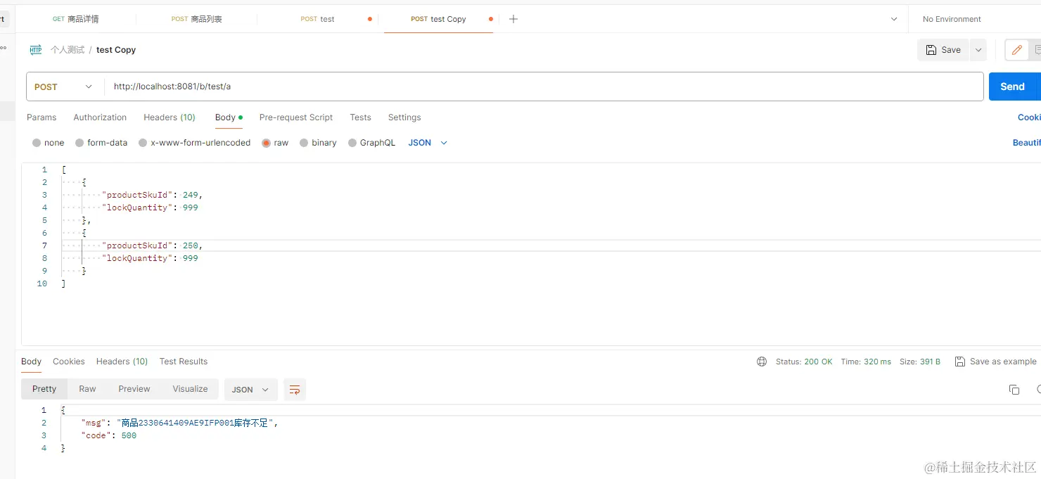Select the form-data body type

coord(101,143)
